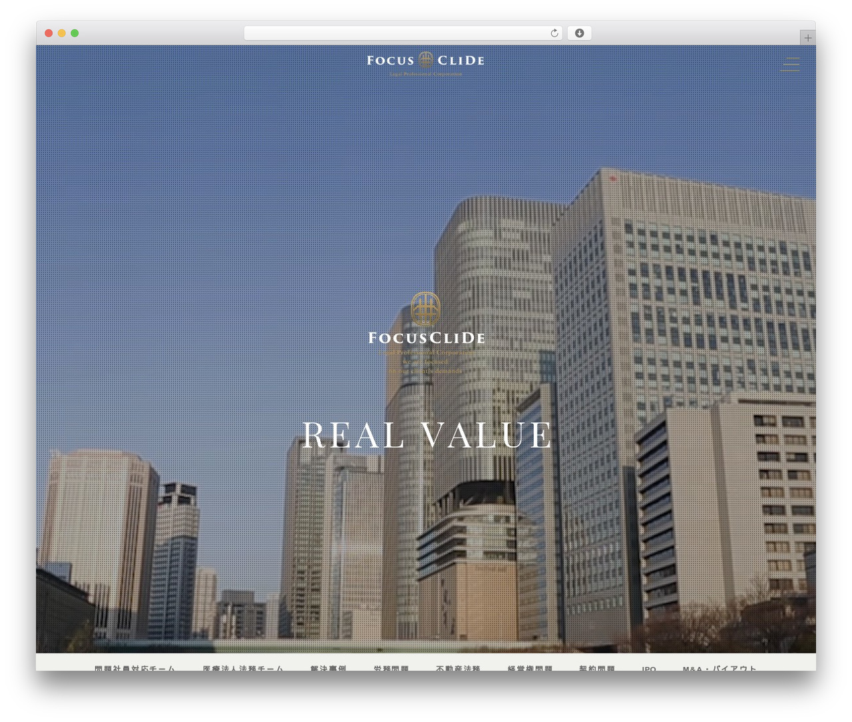Image resolution: width=852 pixels, height=722 pixels.
Task: Click the REAL VALUE headline text
Action: click(x=427, y=435)
